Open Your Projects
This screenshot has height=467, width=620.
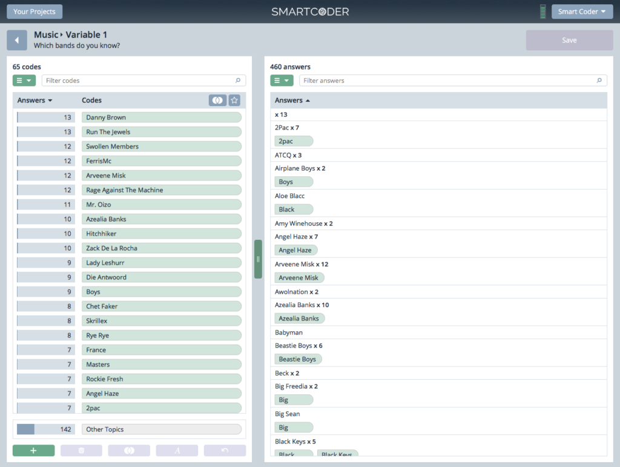click(x=35, y=12)
